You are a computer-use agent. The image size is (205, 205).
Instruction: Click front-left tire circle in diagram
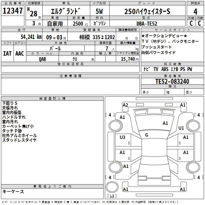[116, 126]
